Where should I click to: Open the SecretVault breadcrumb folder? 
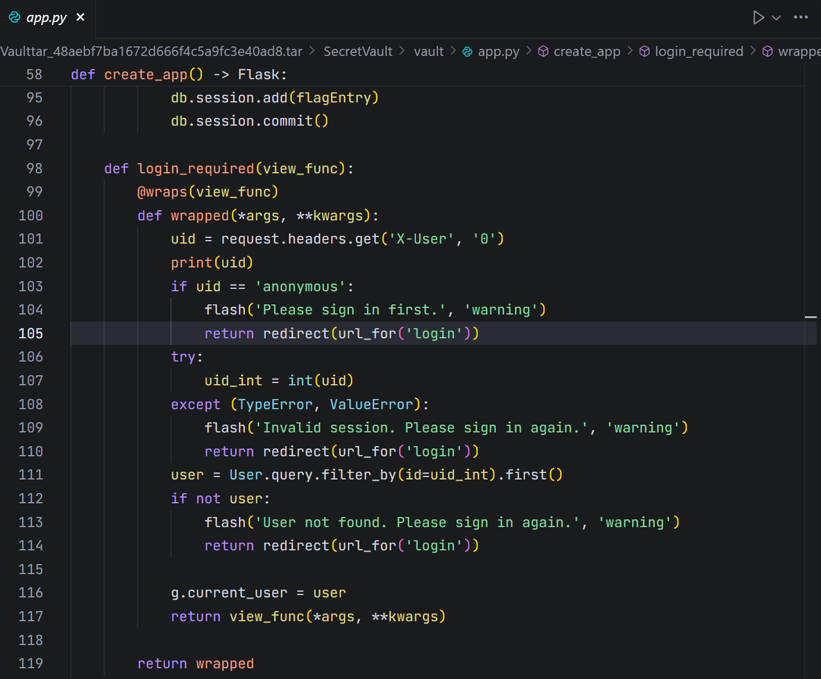(x=357, y=51)
